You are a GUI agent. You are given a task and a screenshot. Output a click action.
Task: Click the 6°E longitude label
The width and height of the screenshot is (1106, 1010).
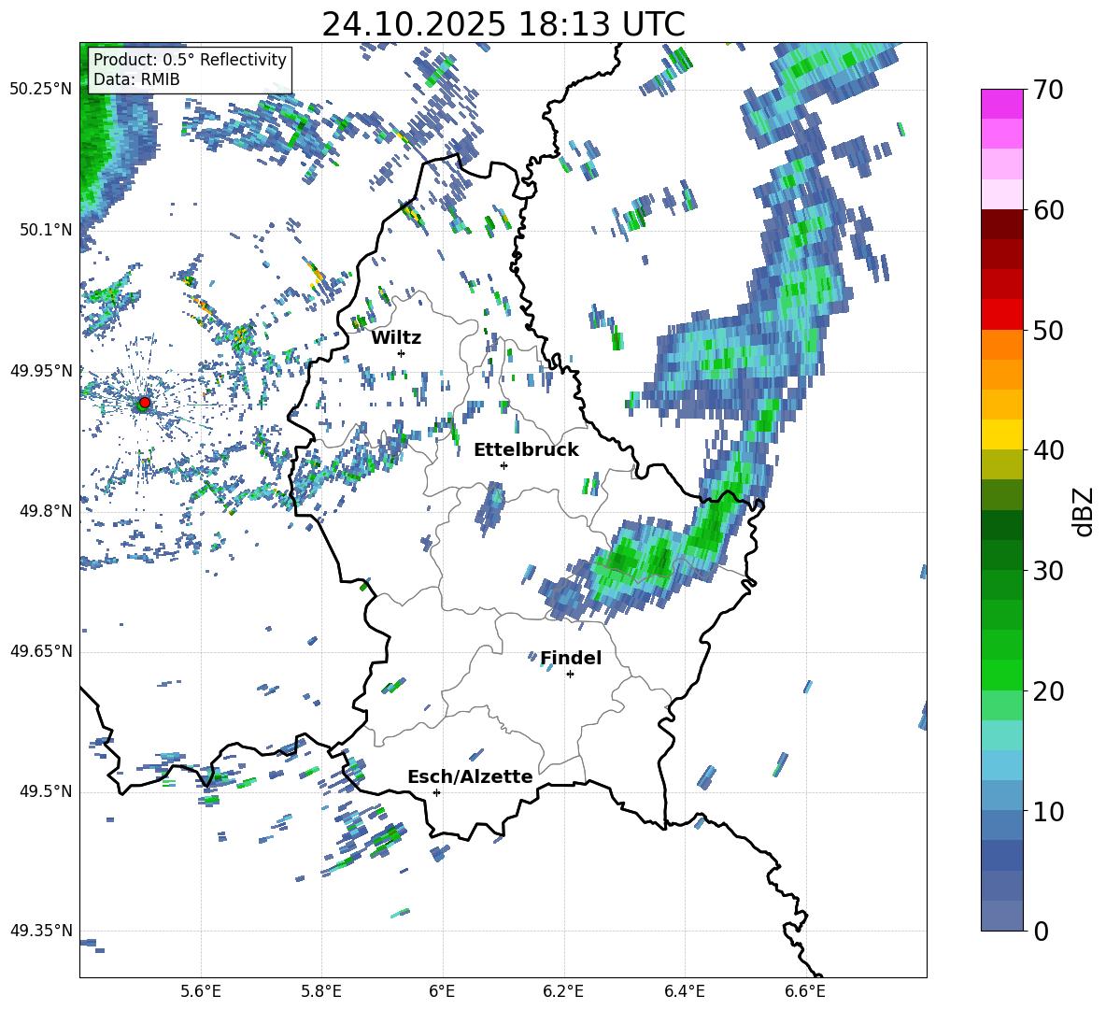click(x=442, y=991)
